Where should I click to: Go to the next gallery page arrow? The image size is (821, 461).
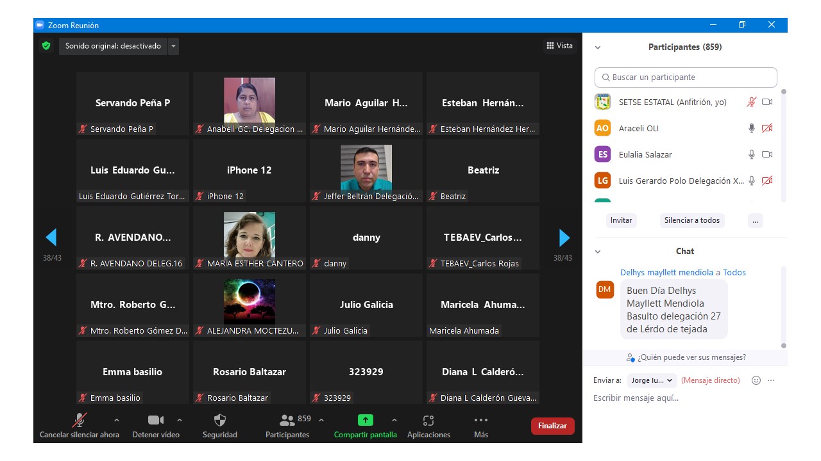tap(564, 238)
